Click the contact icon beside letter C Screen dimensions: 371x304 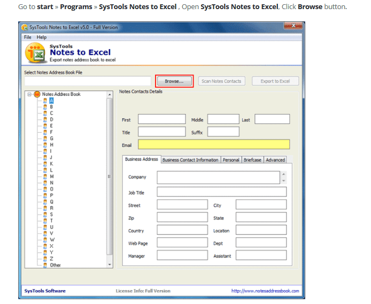click(x=45, y=113)
